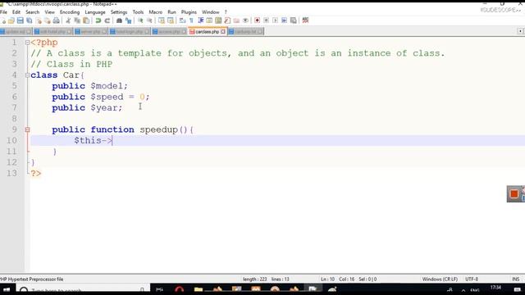Click the Save Recorded Macro icon
The height and width of the screenshot is (295, 525).
(294, 20)
